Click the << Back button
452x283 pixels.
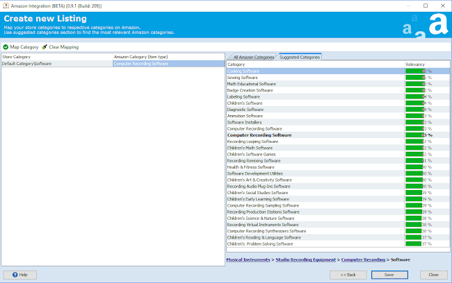coord(348,275)
